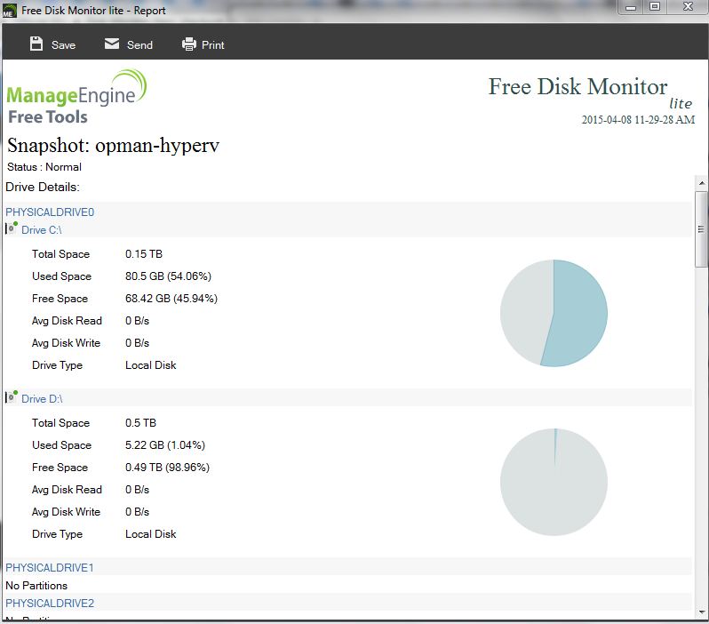Viewport: 709px width, 624px height.
Task: Click the Save toolbar label
Action: pos(63,44)
